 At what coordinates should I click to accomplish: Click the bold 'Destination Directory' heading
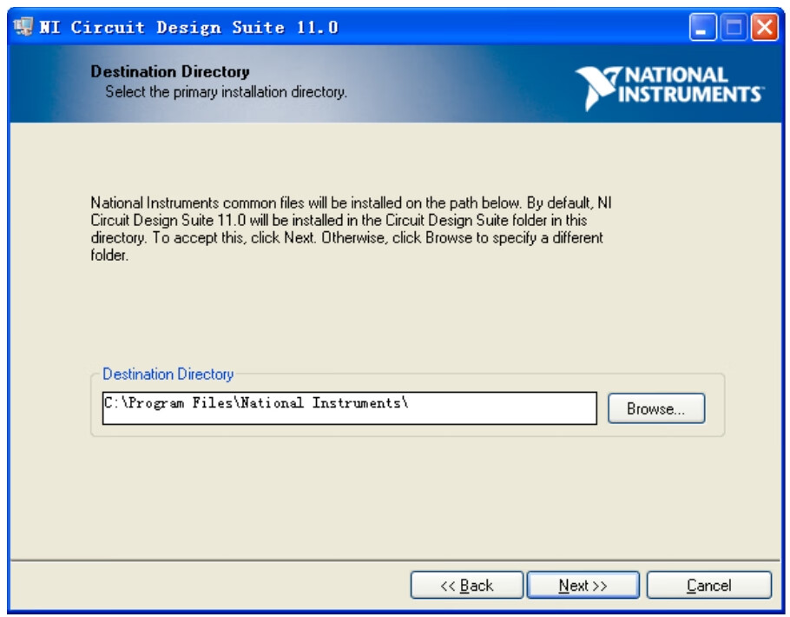point(170,71)
